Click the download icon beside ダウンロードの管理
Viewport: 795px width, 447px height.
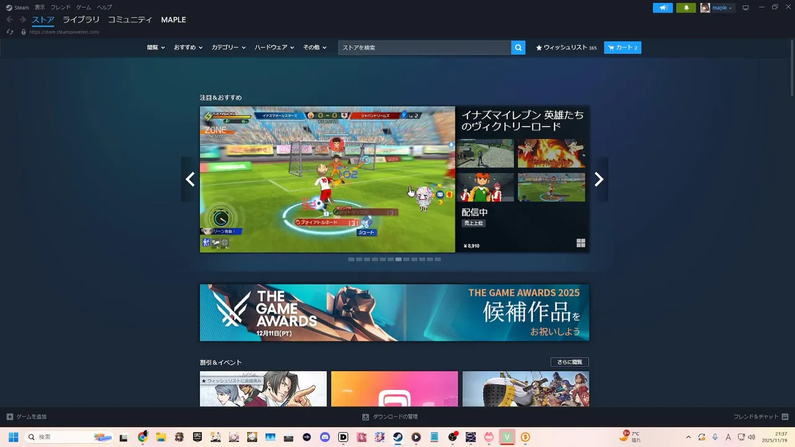(x=366, y=417)
